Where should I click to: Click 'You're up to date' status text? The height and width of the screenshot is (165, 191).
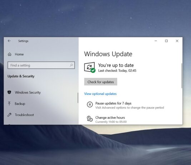point(116,65)
